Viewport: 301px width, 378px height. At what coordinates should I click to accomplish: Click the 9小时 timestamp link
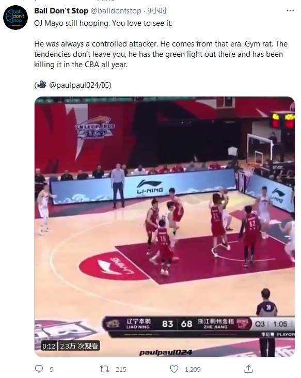[x=157, y=11]
